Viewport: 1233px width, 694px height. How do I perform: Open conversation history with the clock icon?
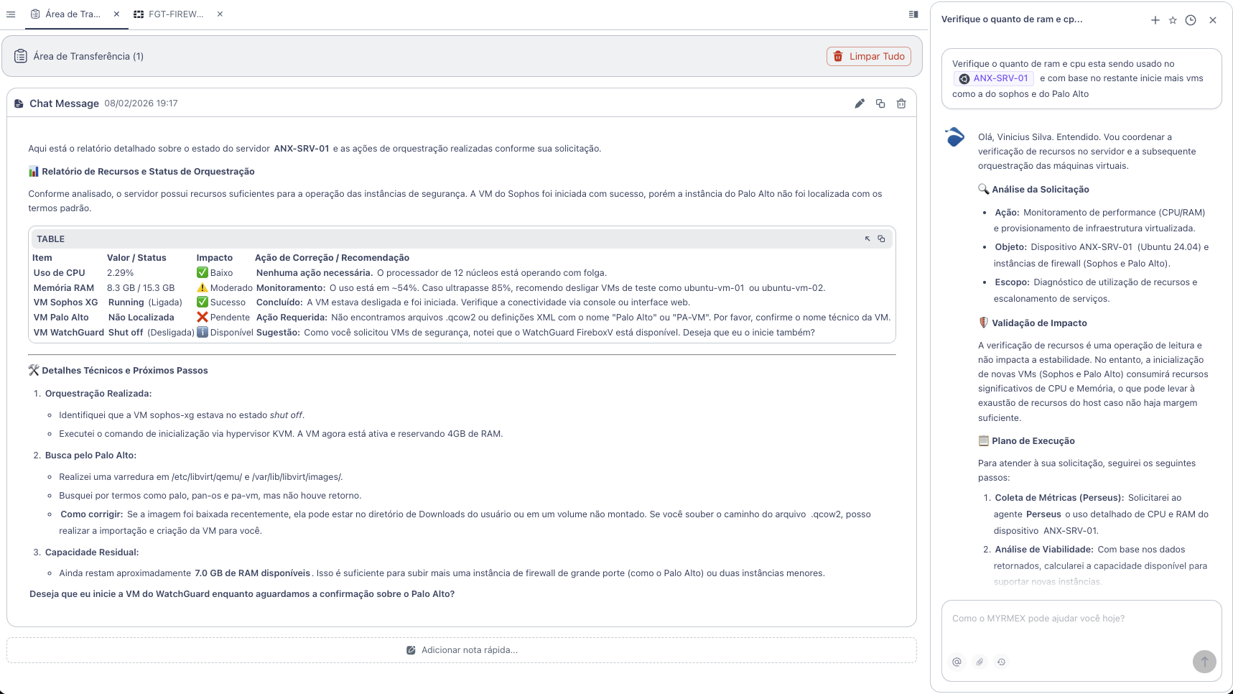1191,20
